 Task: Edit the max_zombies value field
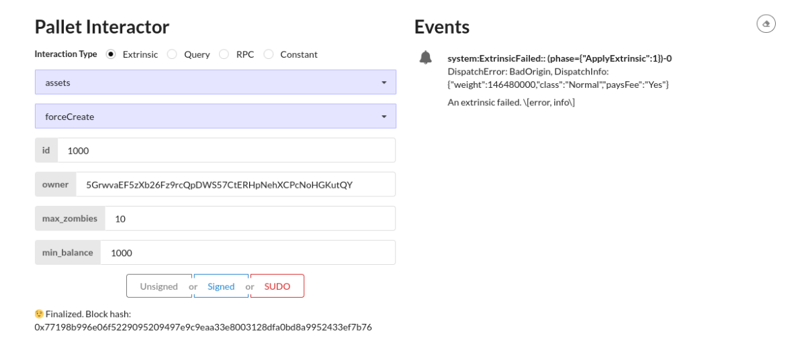tap(250, 219)
